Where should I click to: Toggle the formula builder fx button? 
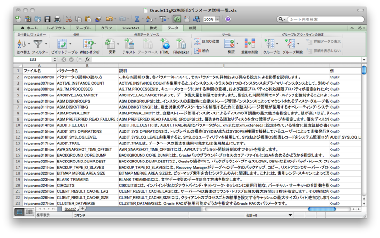click(177, 19)
